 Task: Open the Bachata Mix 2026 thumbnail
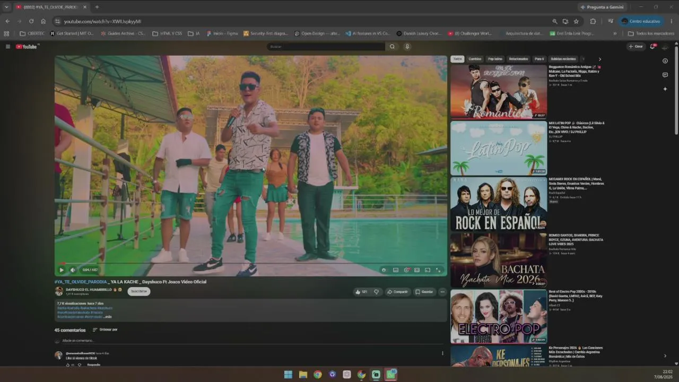tap(499, 261)
